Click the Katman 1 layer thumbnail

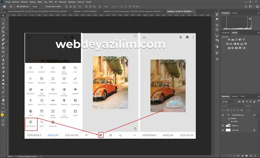228,126
